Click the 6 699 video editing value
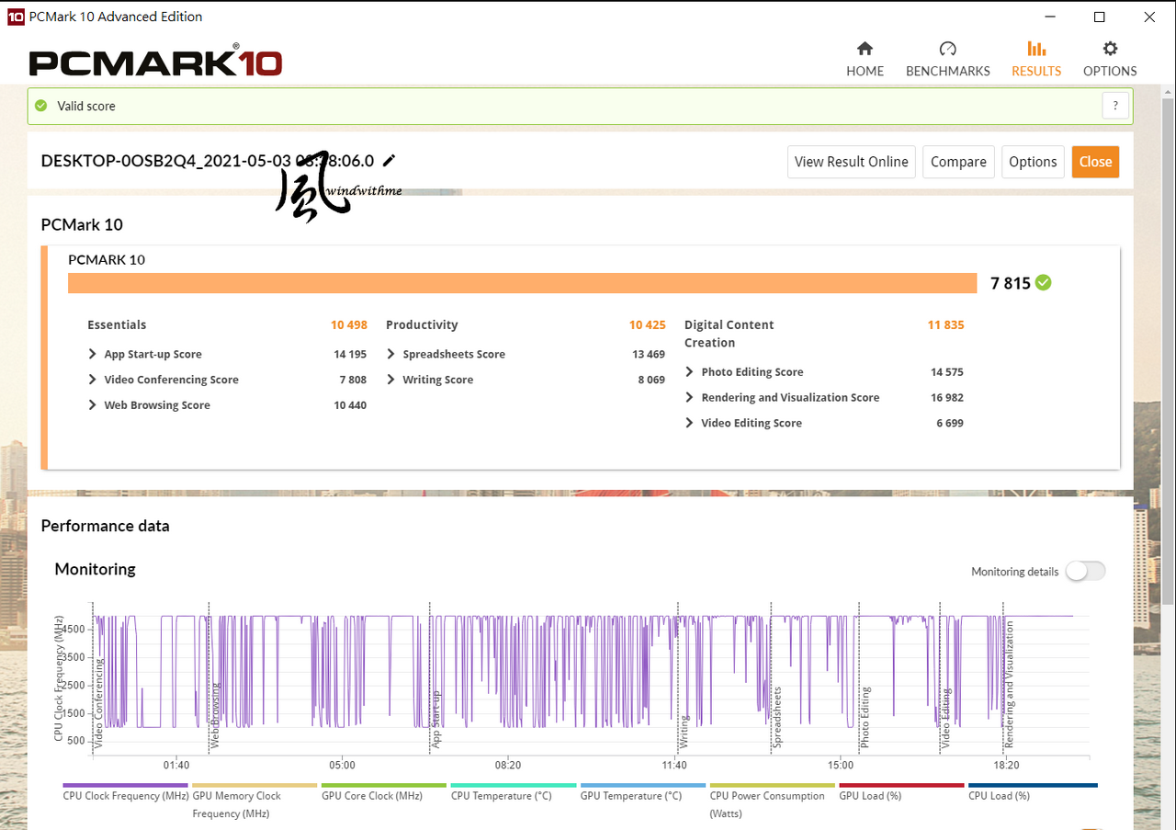 pyautogui.click(x=950, y=424)
